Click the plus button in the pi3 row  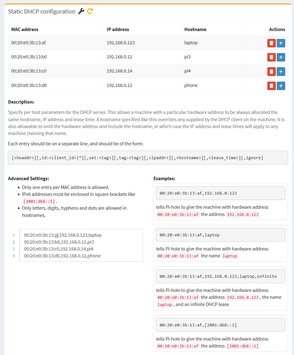[x=281, y=57]
